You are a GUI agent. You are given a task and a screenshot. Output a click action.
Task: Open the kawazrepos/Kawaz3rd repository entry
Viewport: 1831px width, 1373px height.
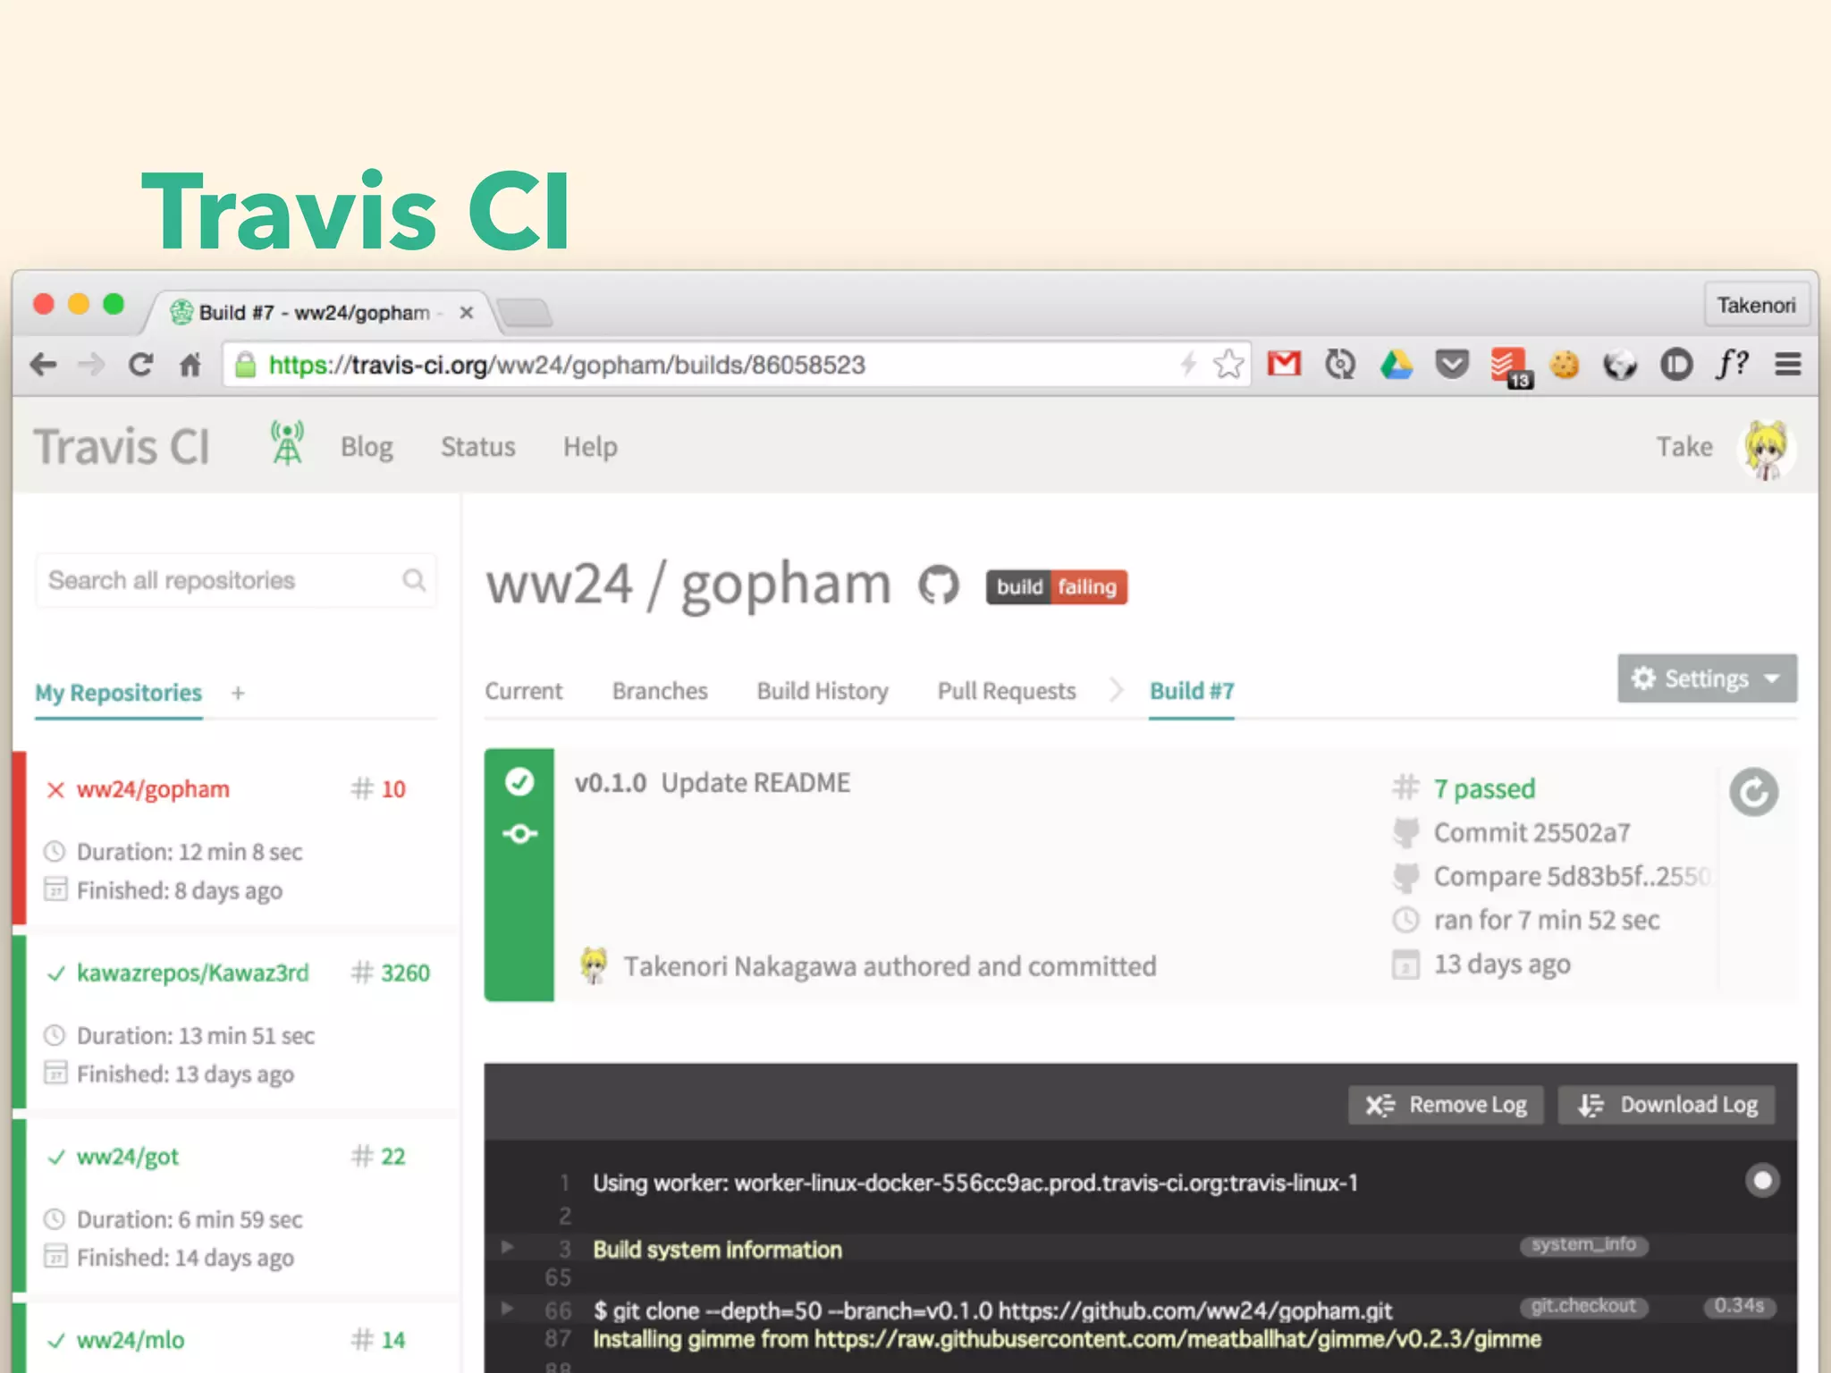click(192, 973)
